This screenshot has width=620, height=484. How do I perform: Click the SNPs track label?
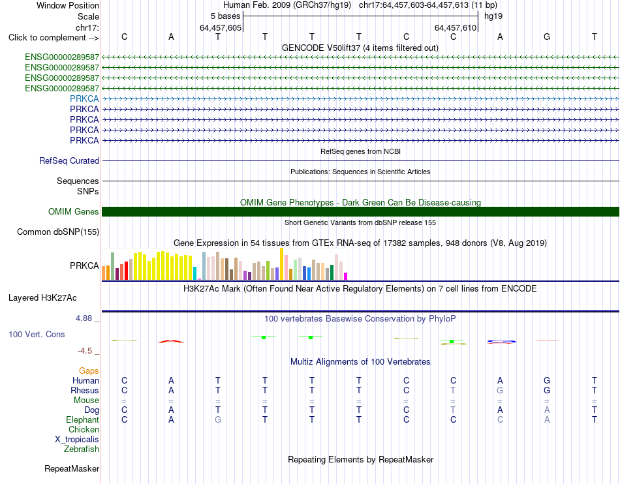pos(88,191)
